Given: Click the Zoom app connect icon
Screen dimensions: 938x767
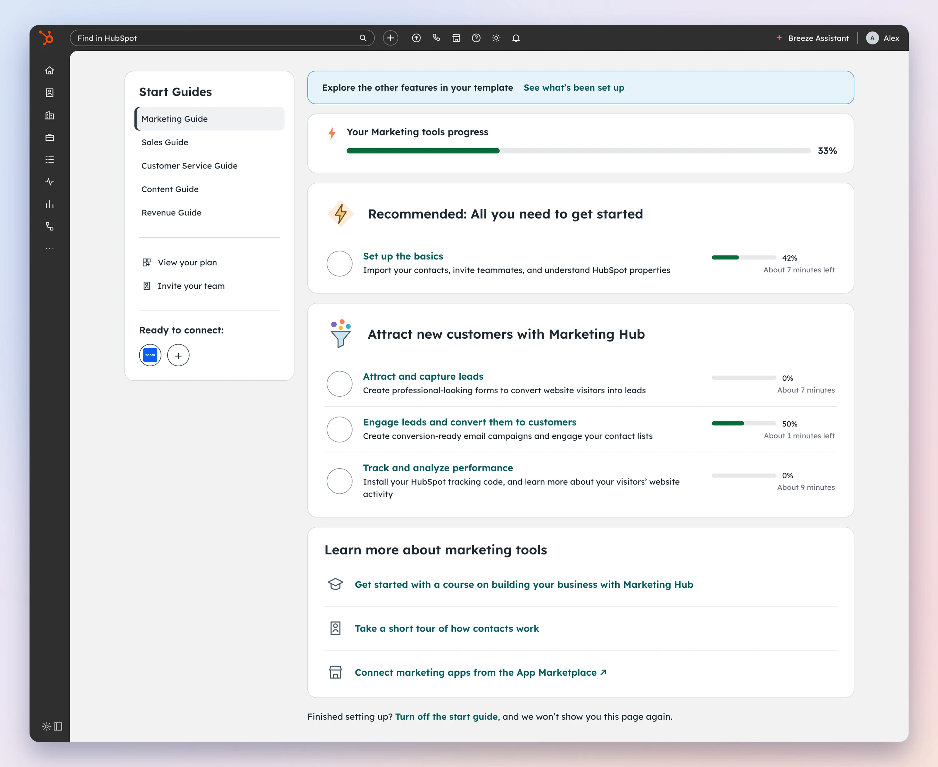Looking at the screenshot, I should tap(150, 355).
